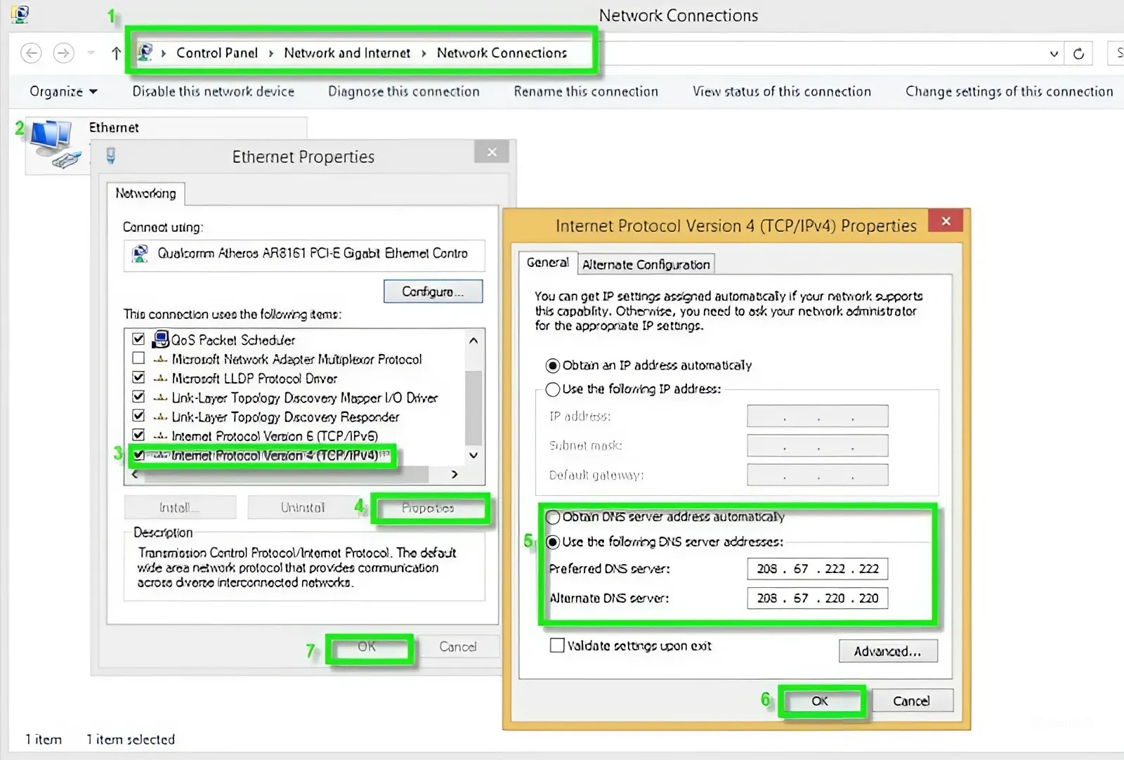Click the Back navigation arrow

(31, 53)
